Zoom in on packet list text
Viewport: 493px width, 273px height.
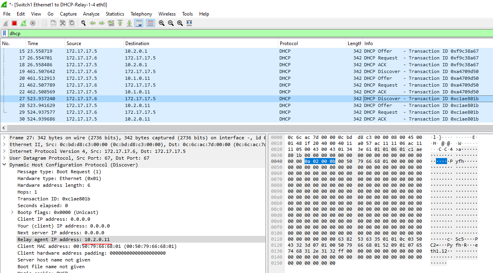click(x=162, y=24)
